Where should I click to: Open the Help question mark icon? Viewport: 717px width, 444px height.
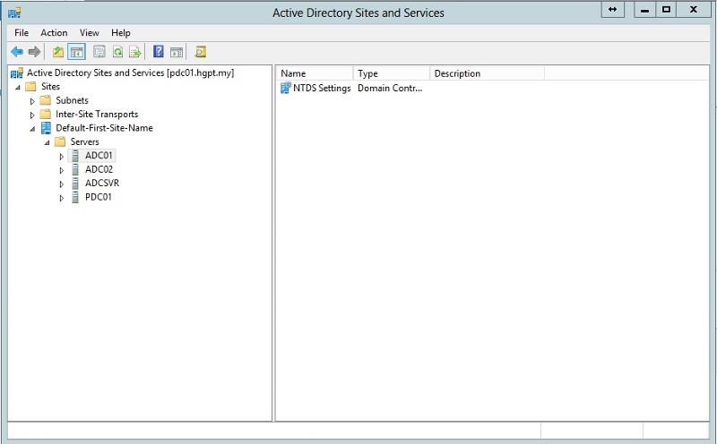159,52
